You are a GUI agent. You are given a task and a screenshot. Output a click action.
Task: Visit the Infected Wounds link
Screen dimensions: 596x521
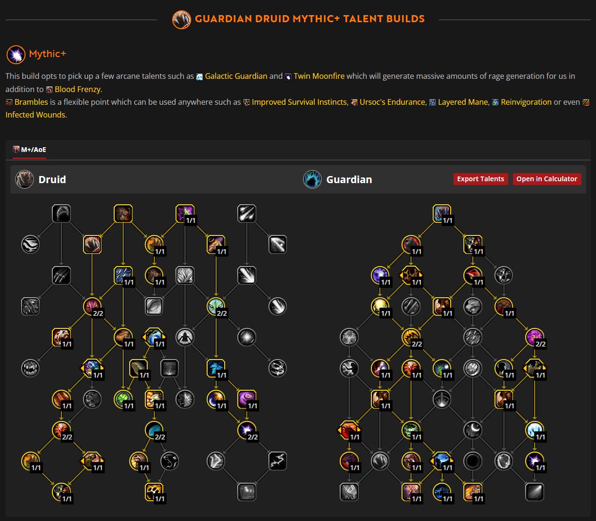(36, 115)
